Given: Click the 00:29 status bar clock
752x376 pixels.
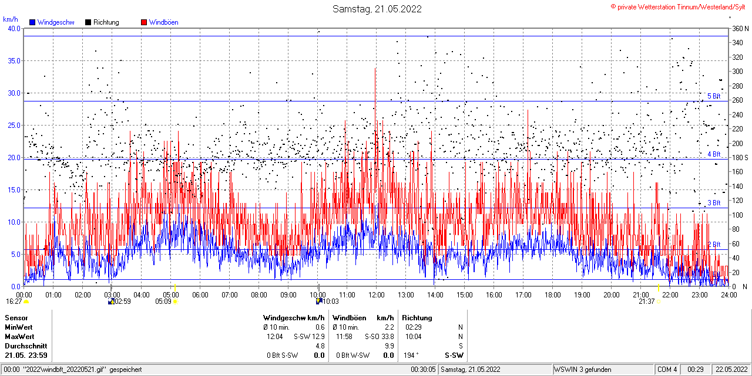Looking at the screenshot, I should click(x=696, y=370).
